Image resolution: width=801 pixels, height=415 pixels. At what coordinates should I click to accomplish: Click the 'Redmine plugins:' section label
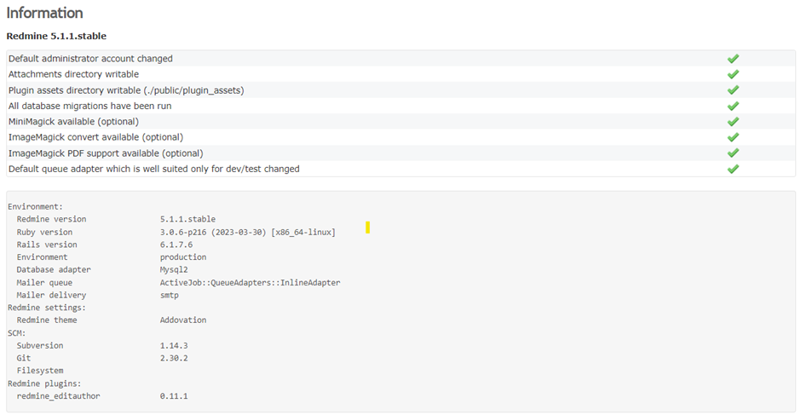click(x=44, y=383)
